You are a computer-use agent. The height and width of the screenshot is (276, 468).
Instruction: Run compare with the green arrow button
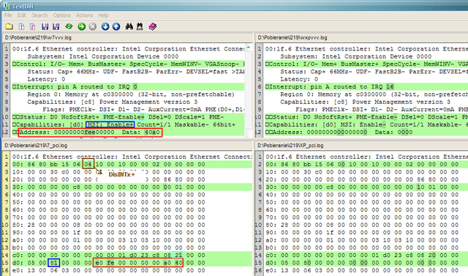(x=81, y=26)
